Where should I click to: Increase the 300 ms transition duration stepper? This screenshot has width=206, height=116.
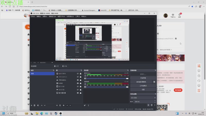point(155,101)
